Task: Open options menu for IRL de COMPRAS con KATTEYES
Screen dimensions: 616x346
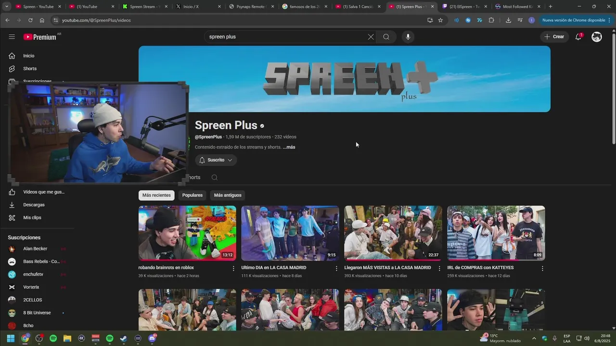Action: point(542,269)
